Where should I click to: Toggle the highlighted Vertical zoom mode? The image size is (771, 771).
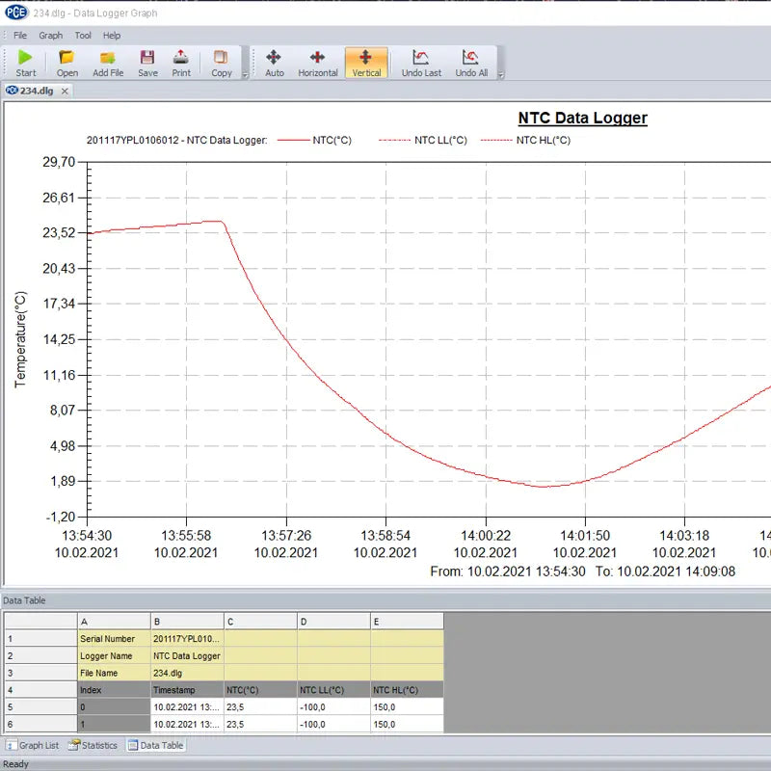tap(366, 58)
